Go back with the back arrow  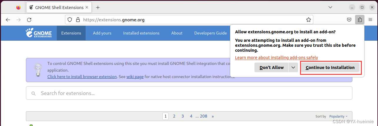point(8,20)
